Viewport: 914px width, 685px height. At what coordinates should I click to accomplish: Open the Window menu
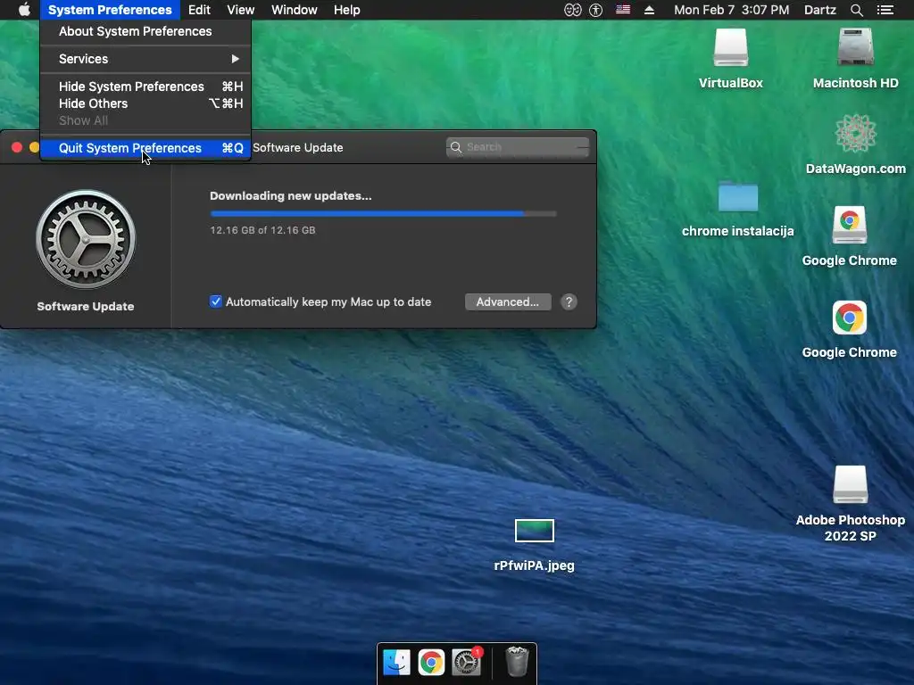(x=295, y=10)
